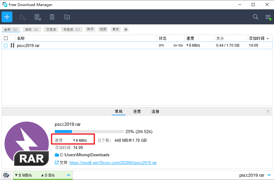The width and height of the screenshot is (274, 180).
Task: Click the 14:09 added time cell in row
Action: pyautogui.click(x=254, y=45)
